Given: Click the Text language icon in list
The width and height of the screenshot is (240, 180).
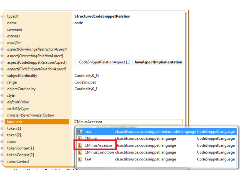Looking at the screenshot, I should click(x=80, y=159).
